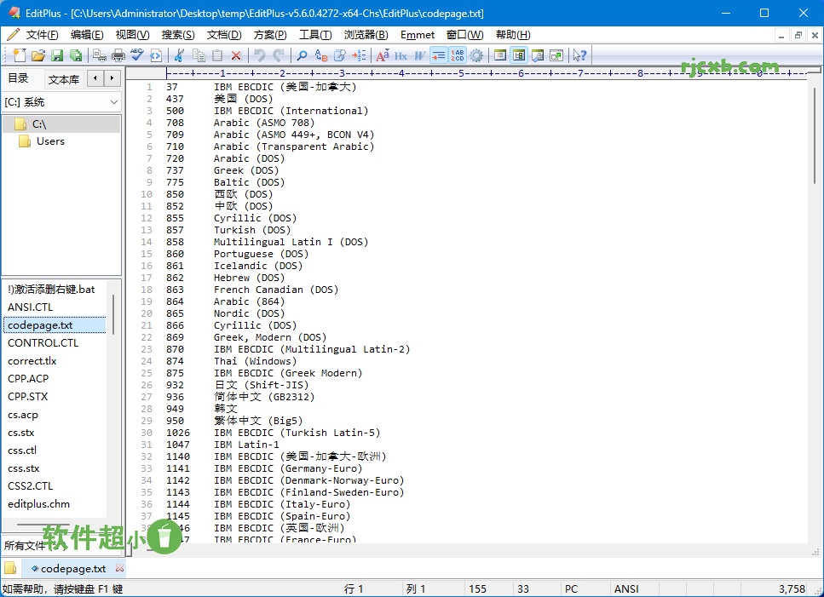Screen dimensions: 824x597
Task: Open the drive selection dropdown showing [C:] 系统
Action: (x=115, y=102)
